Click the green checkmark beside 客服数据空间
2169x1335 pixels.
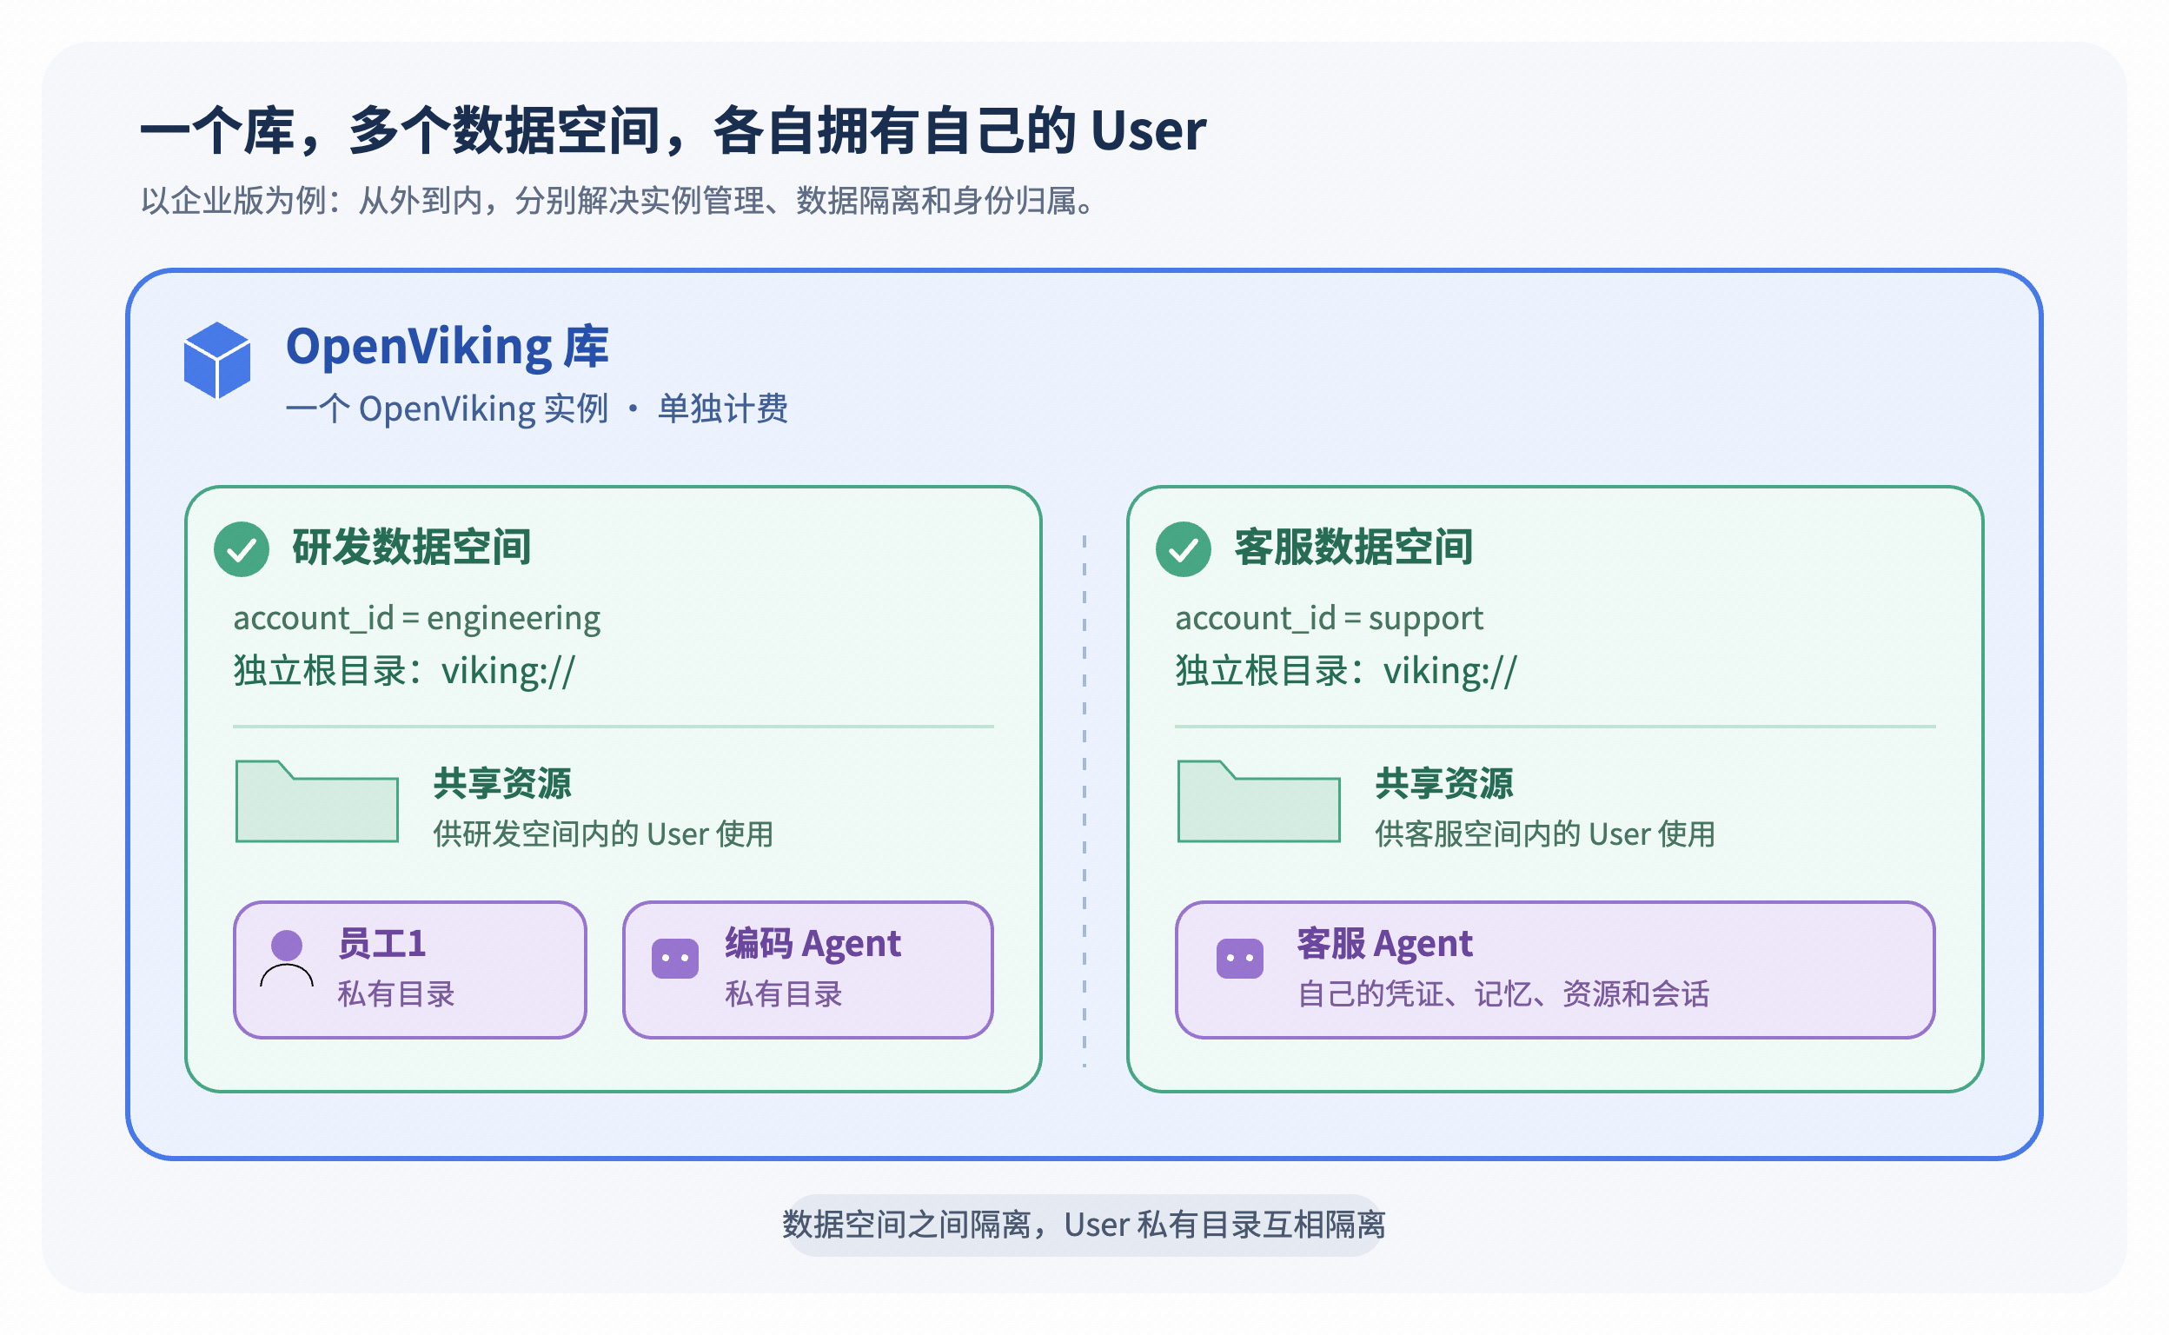coord(1184,549)
